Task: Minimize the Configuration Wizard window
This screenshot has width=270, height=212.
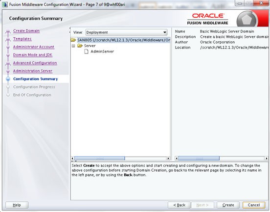Action: point(240,3)
